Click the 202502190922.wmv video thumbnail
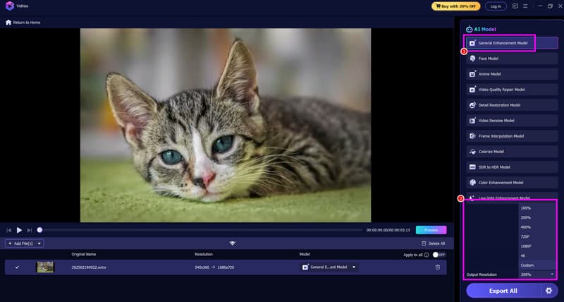This screenshot has width=564, height=302. pyautogui.click(x=45, y=267)
